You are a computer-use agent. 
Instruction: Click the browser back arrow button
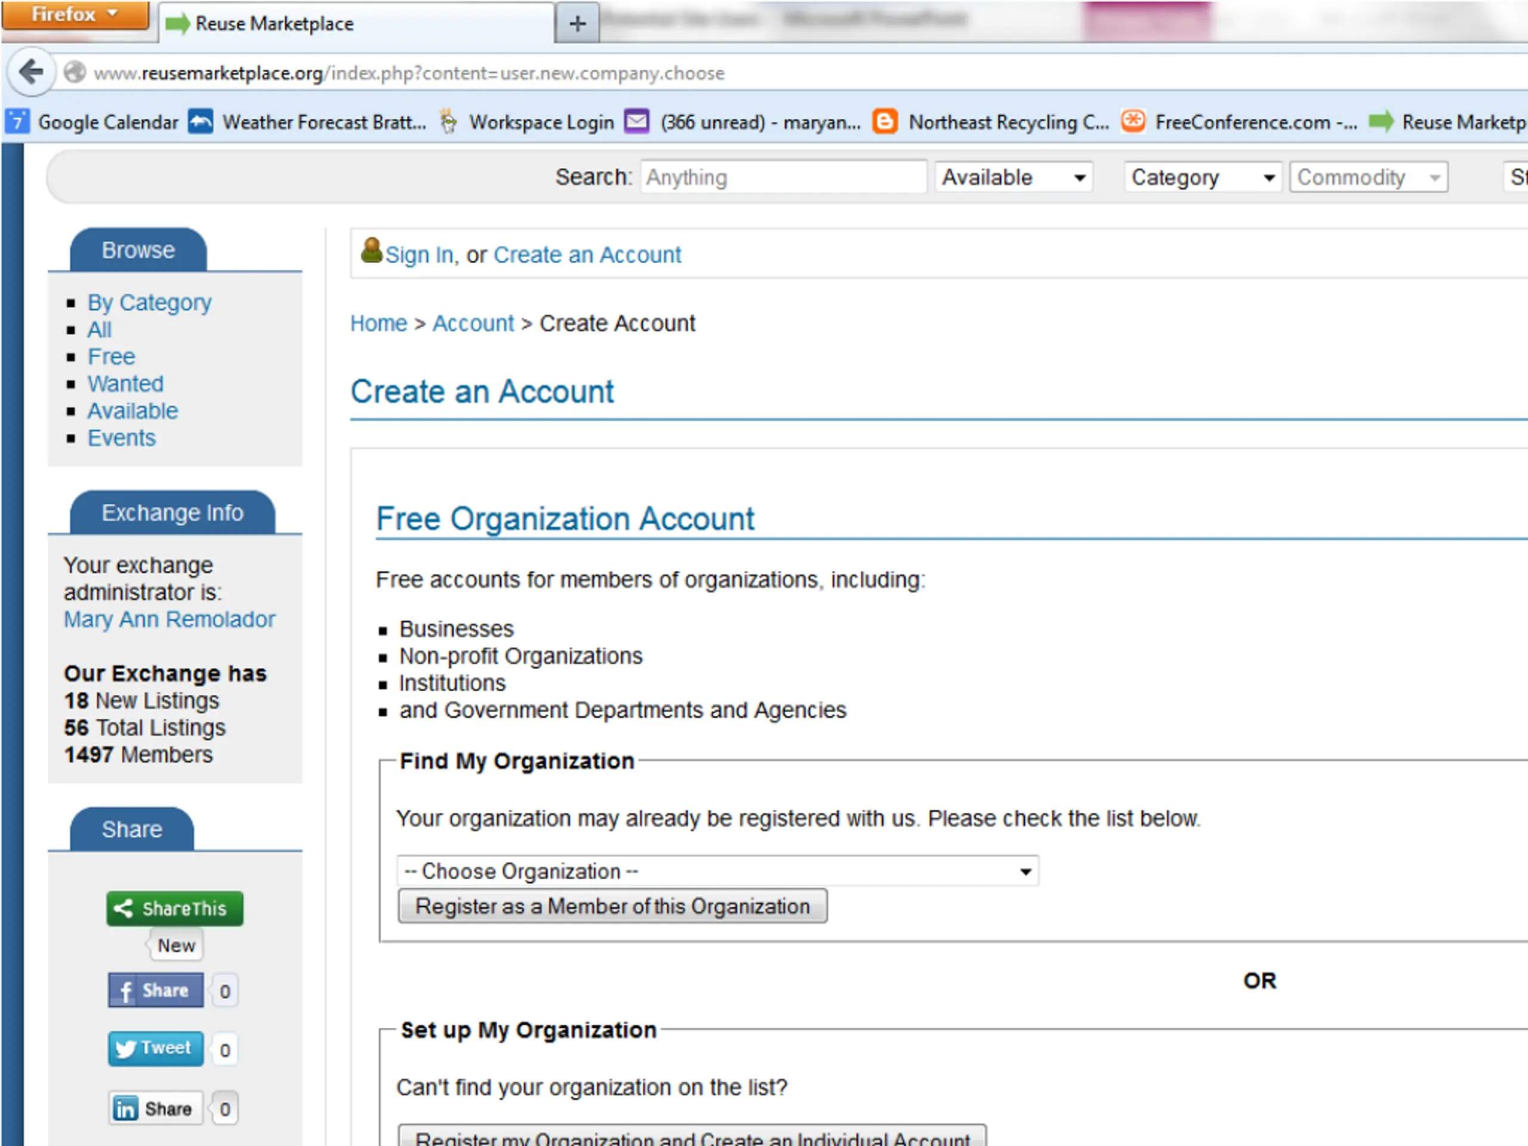coord(30,72)
